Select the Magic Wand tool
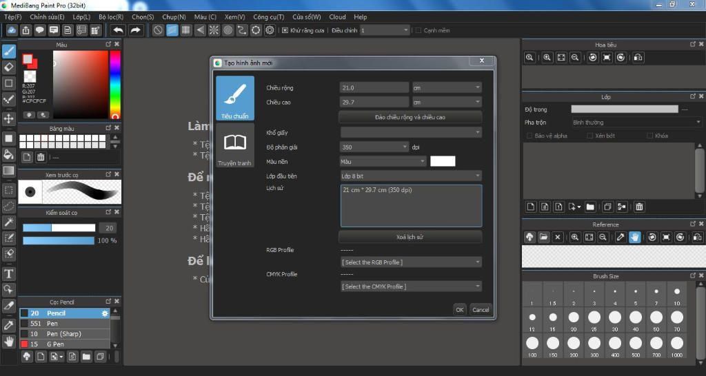The image size is (706, 376). (8, 222)
